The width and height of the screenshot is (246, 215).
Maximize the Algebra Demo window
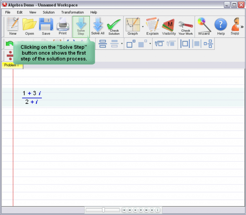234,5
